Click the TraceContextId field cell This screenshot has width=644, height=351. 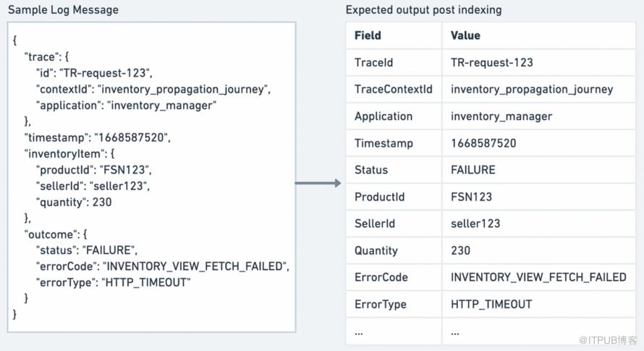click(393, 90)
